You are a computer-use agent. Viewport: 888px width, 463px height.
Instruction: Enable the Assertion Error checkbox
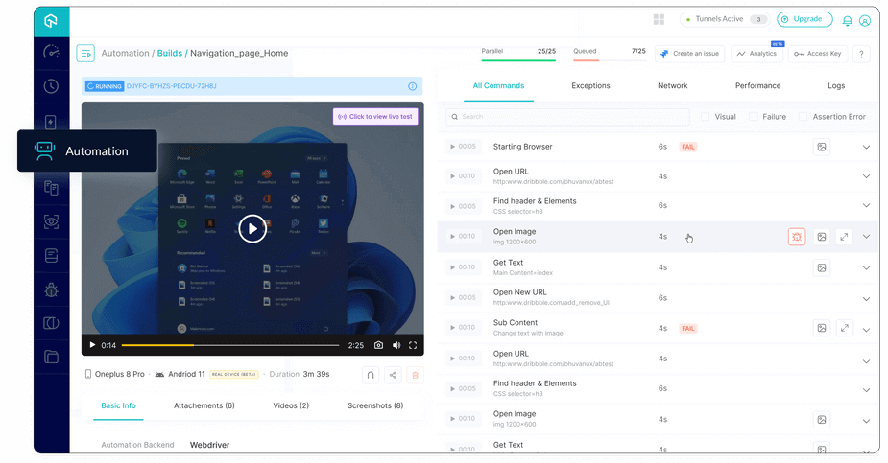coord(804,116)
